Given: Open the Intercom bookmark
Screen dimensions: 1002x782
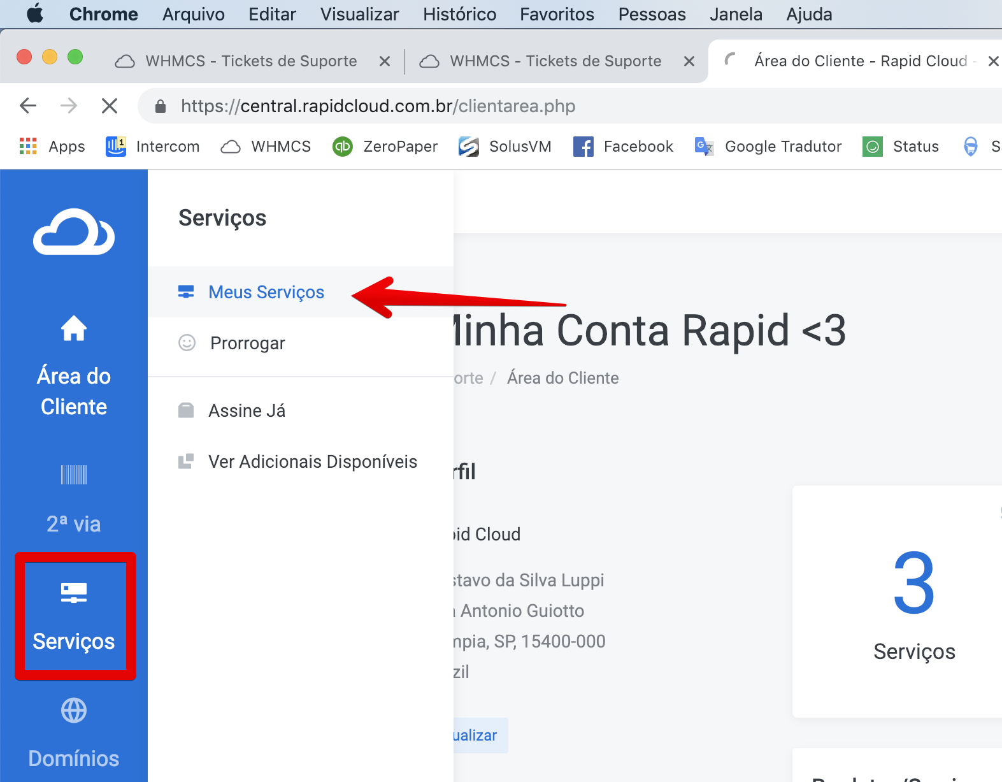Looking at the screenshot, I should tap(152, 147).
